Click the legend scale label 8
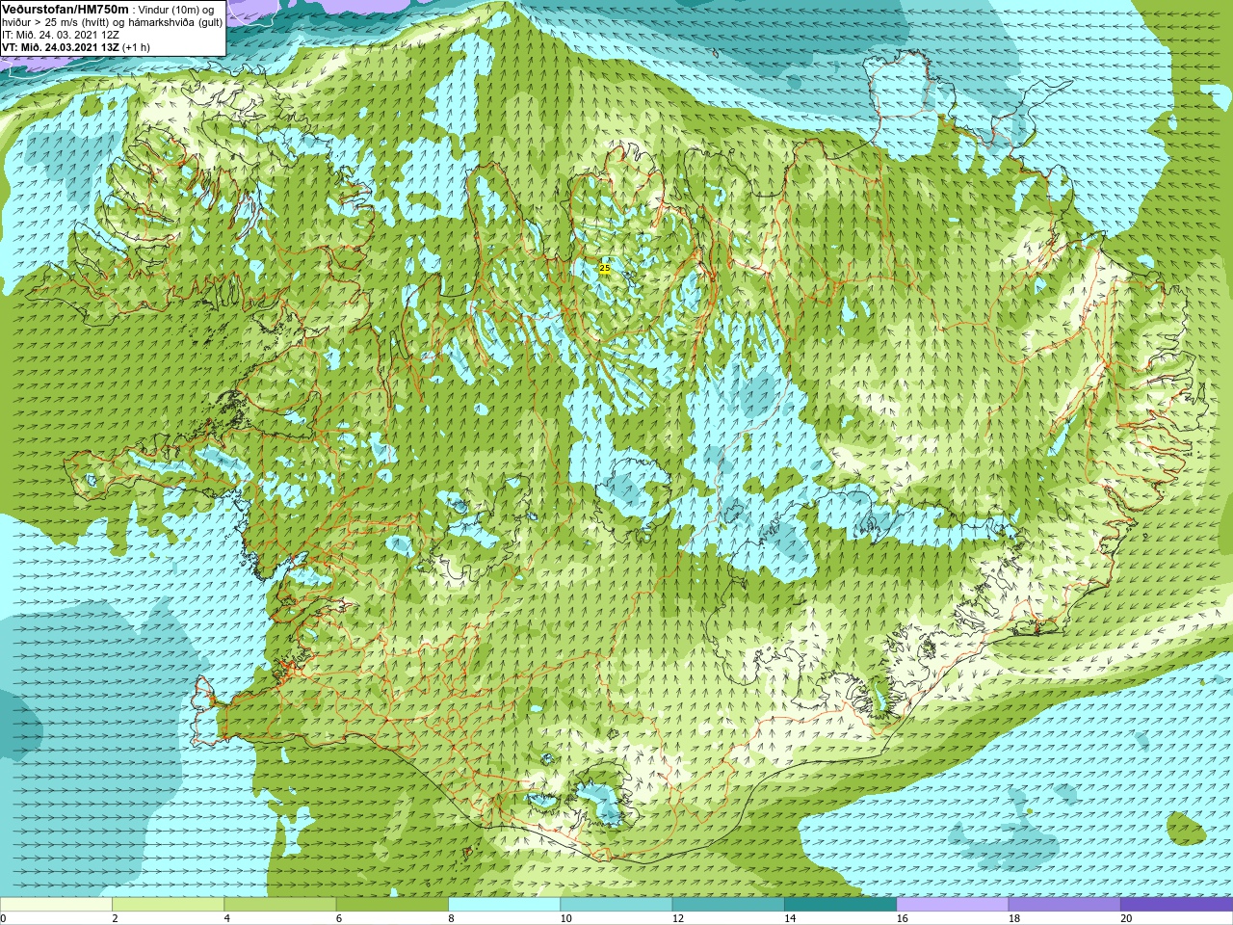Screen dimensions: 1233x925 pos(451,918)
